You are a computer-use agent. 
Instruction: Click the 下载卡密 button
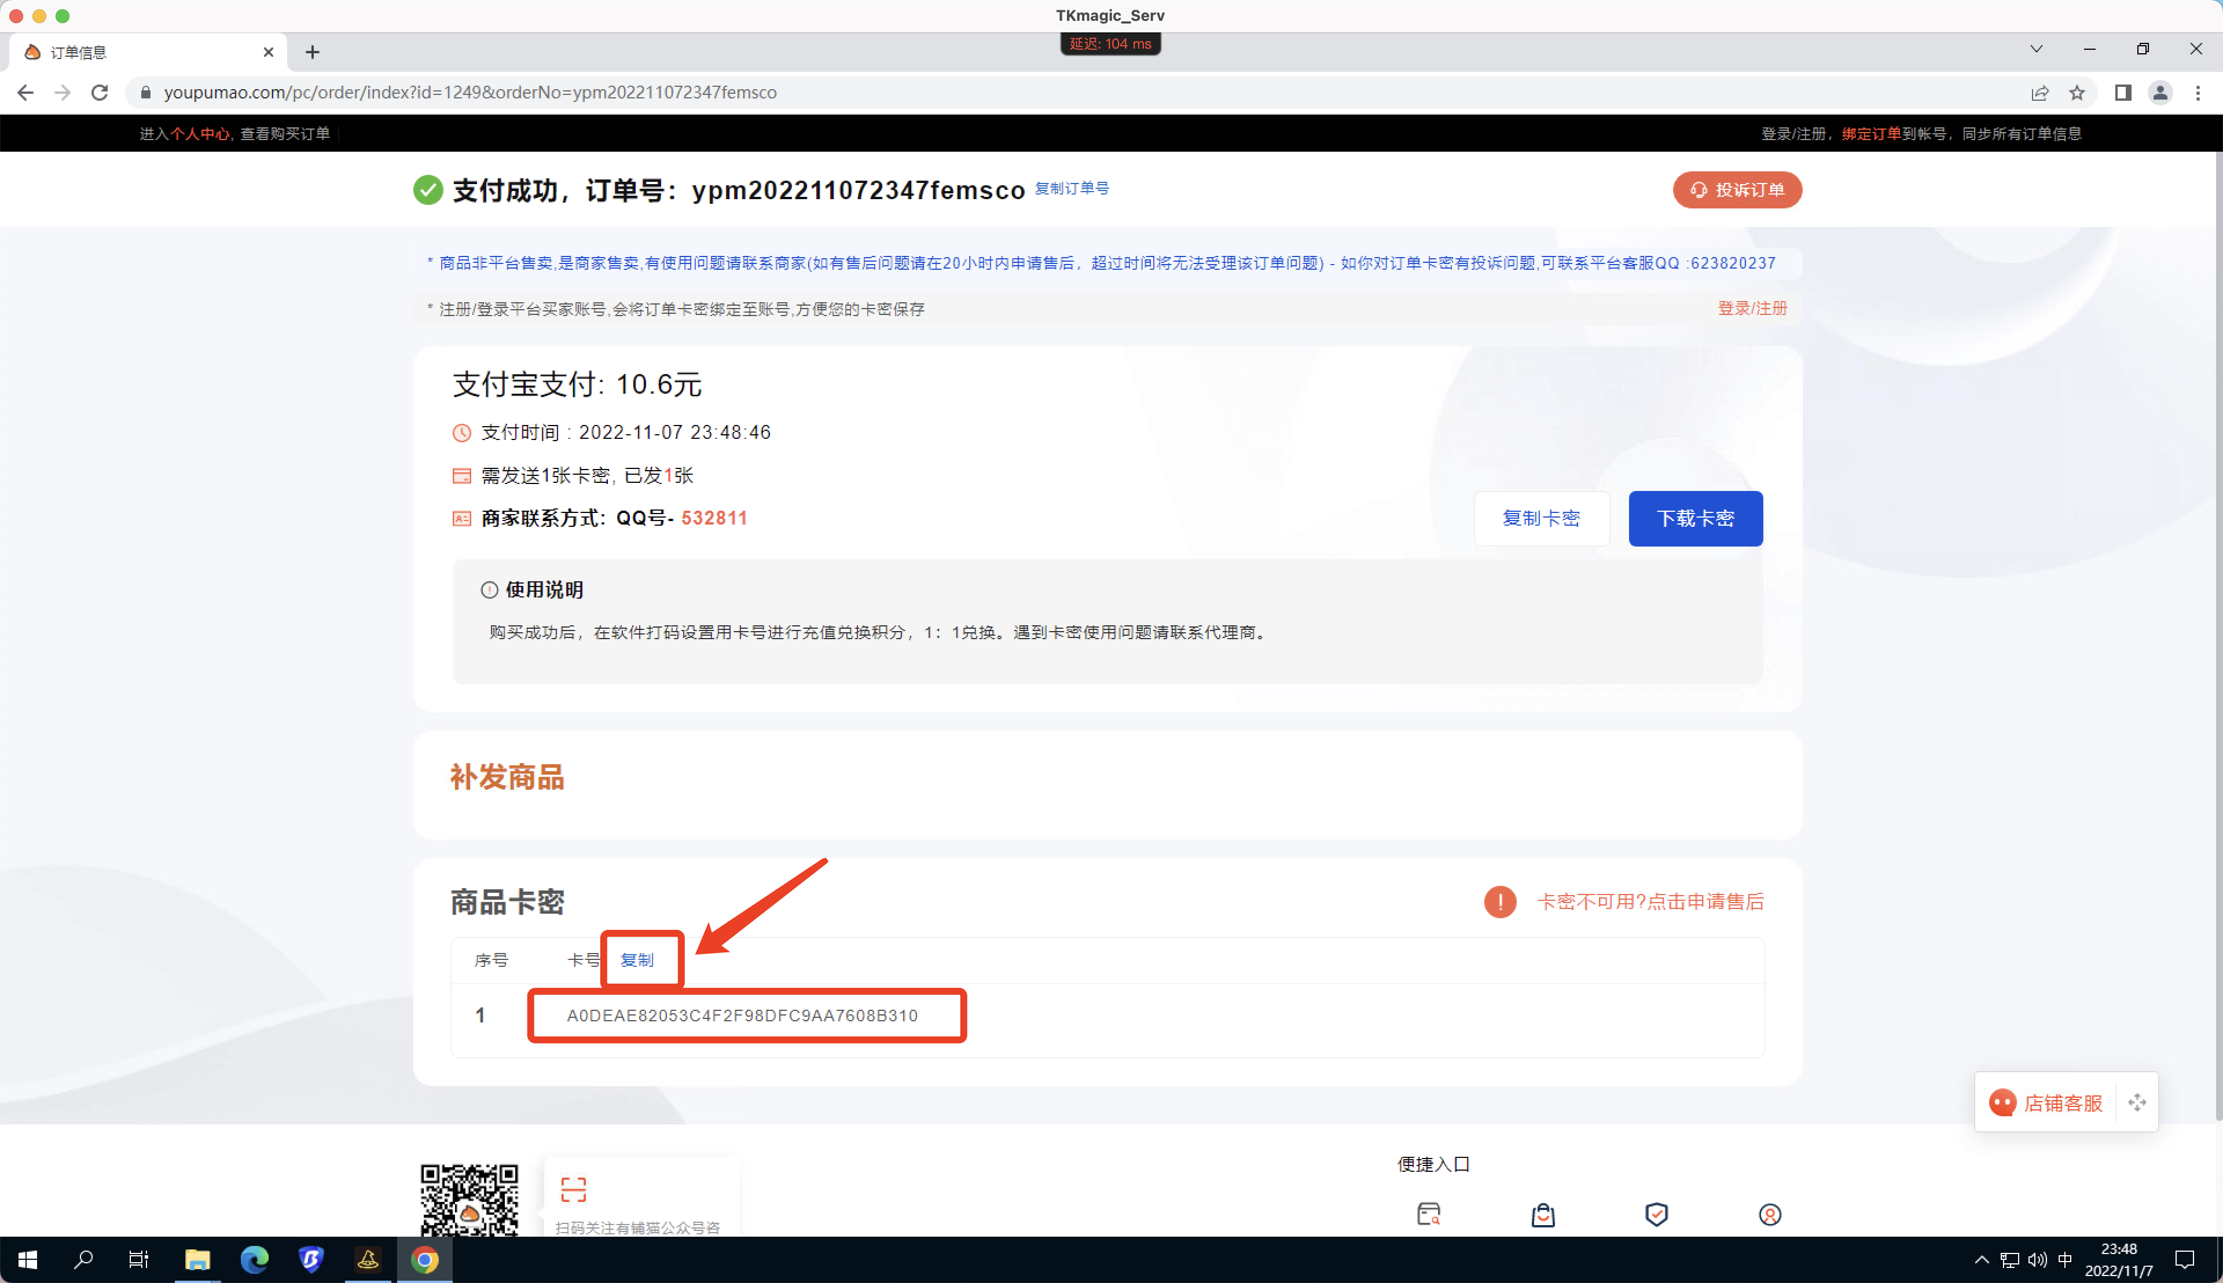[x=1695, y=518]
